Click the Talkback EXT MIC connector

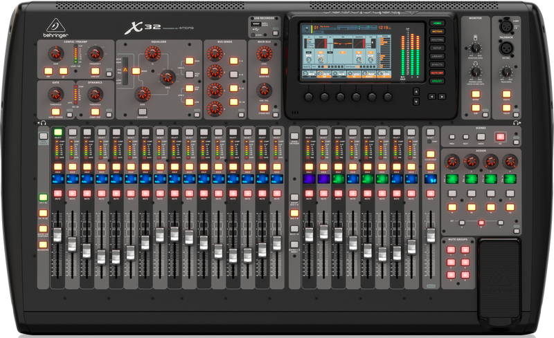[x=506, y=48]
